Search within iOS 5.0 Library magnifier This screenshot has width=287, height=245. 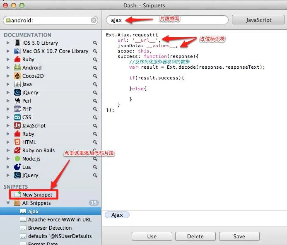point(95,43)
